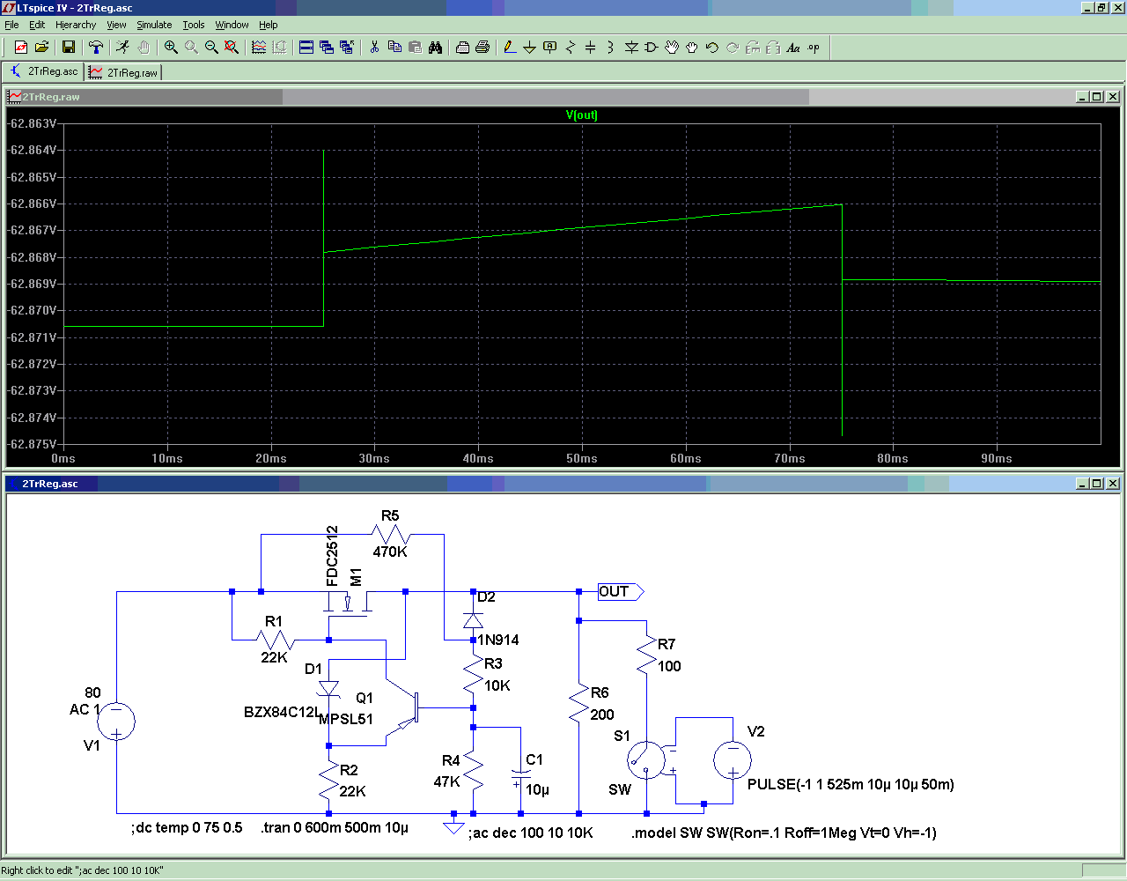Select the Move open-hand tool
1127x881 pixels.
[672, 48]
